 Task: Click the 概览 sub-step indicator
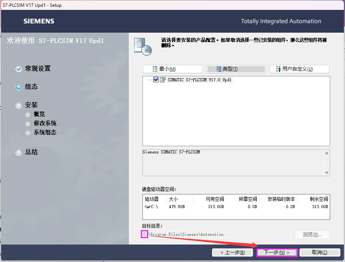coord(28,115)
